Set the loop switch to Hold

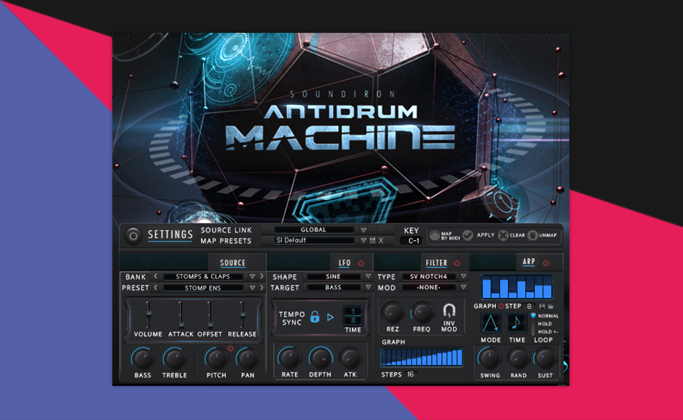544,324
